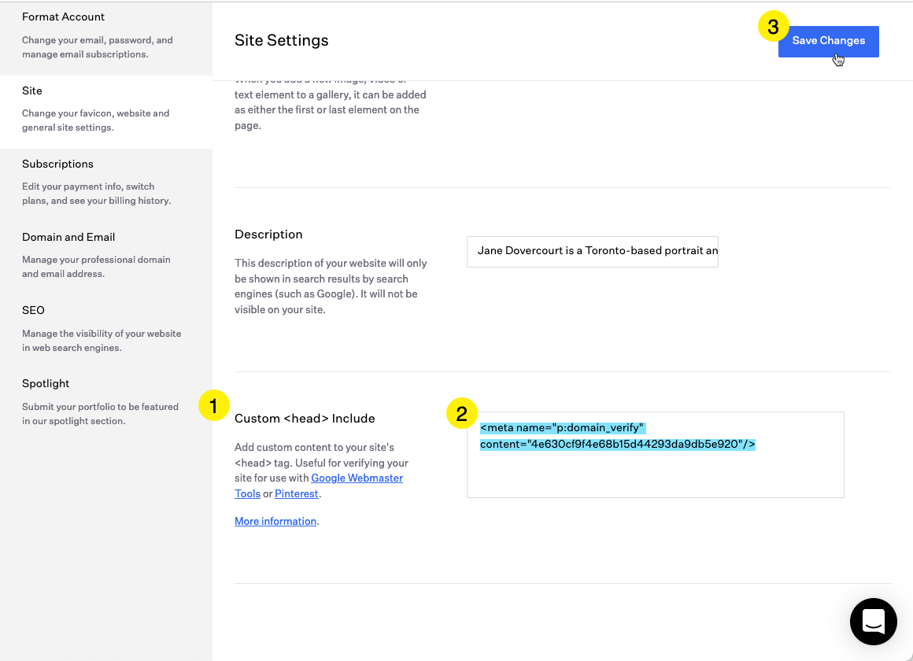The image size is (913, 661).
Task: Select Site in the left sidebar
Action: [32, 90]
